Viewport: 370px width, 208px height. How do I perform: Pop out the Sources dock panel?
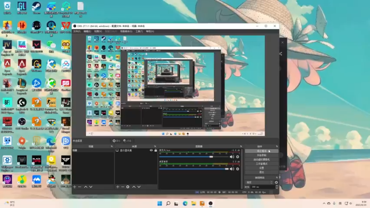(x=155, y=147)
